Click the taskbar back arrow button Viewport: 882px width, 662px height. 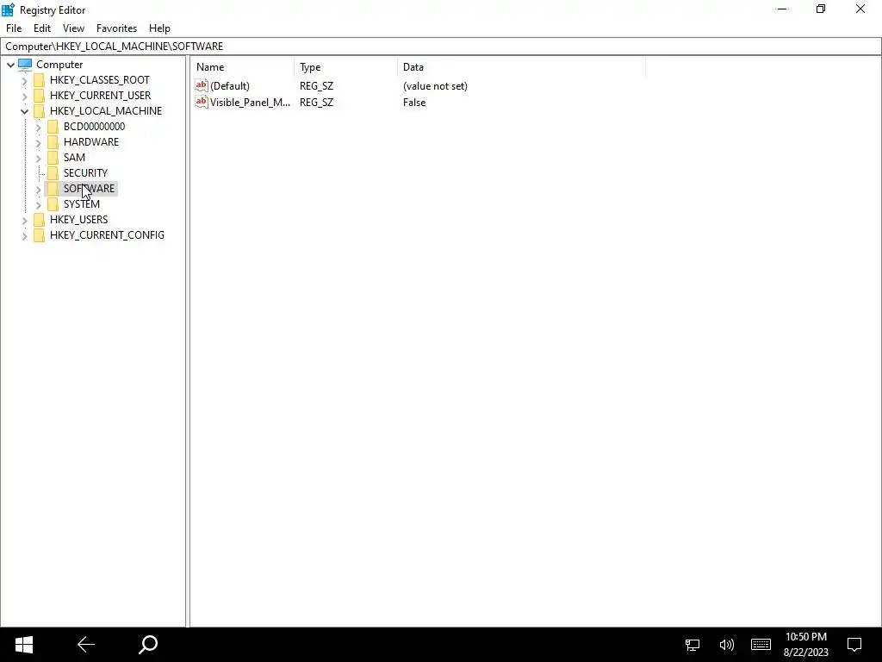point(86,645)
